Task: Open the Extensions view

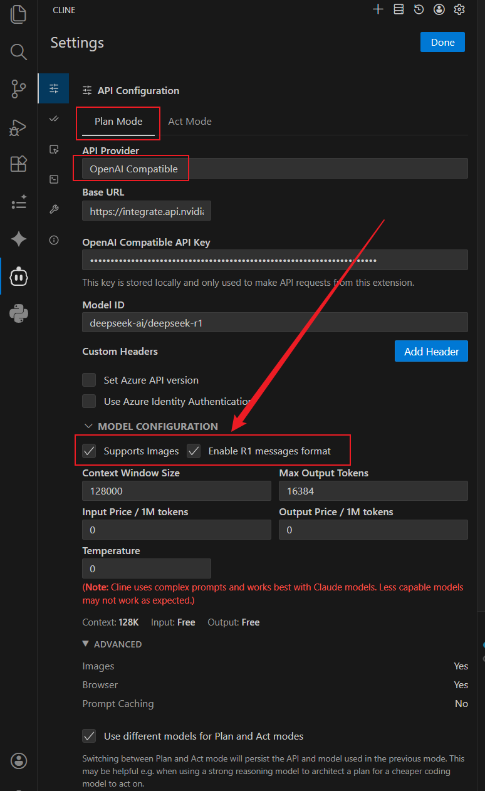Action: 18,164
